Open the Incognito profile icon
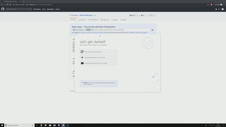Image resolution: width=226 pixels, height=127 pixels. tap(221, 5)
